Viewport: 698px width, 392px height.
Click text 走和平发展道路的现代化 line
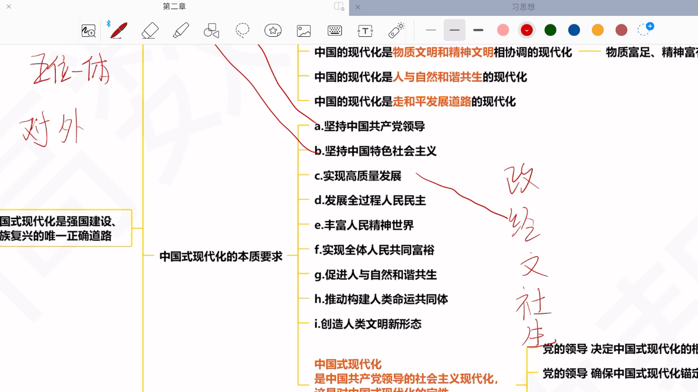[x=415, y=102]
